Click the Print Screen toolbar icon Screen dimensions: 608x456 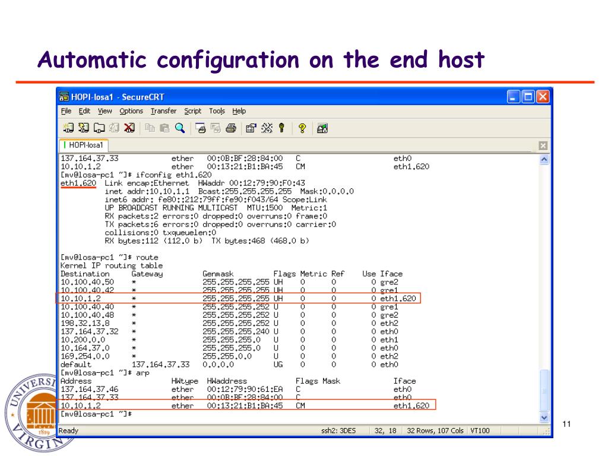pos(201,127)
